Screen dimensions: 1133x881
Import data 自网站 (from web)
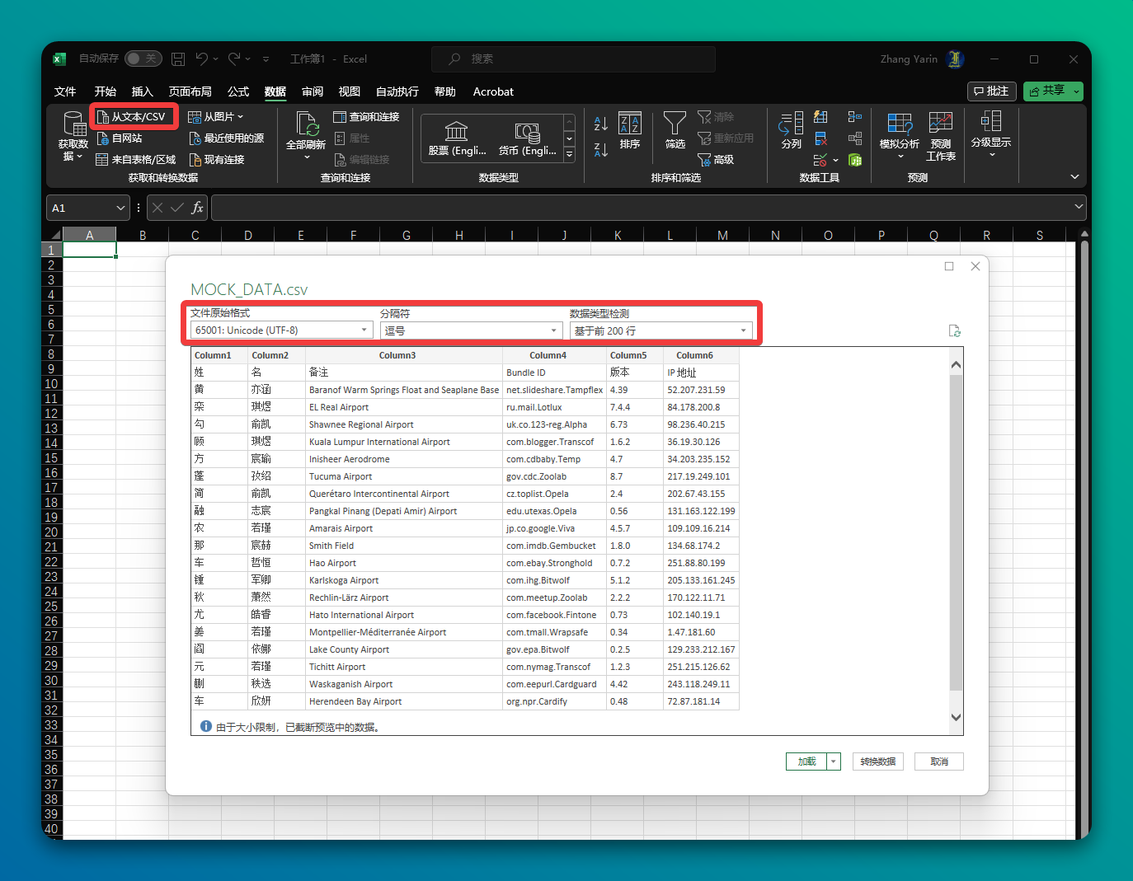click(x=120, y=138)
